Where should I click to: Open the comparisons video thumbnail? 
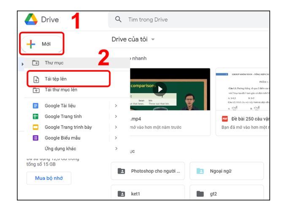tap(170, 89)
